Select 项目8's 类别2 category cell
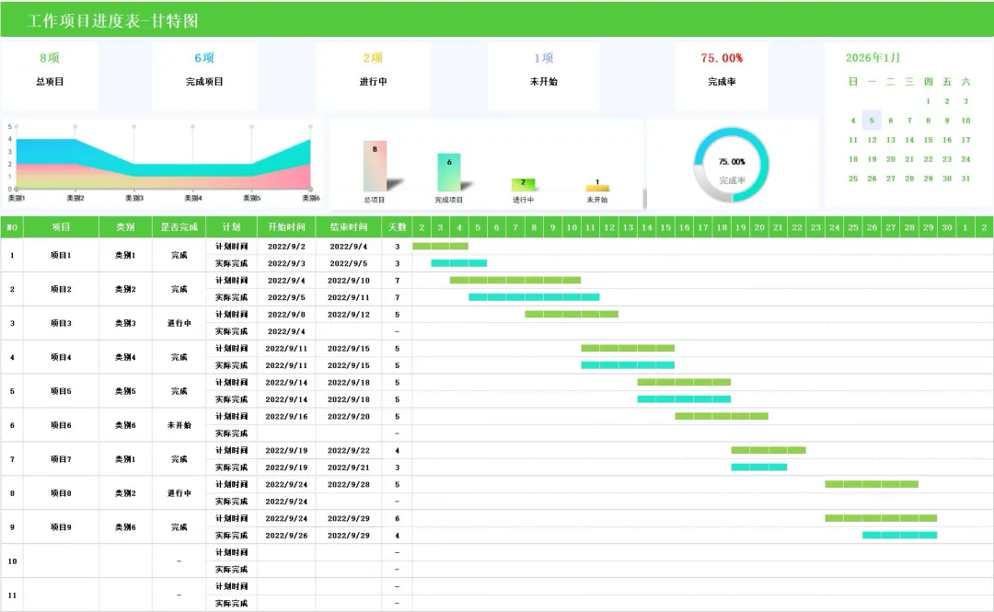Image resolution: width=994 pixels, height=612 pixels. point(125,493)
